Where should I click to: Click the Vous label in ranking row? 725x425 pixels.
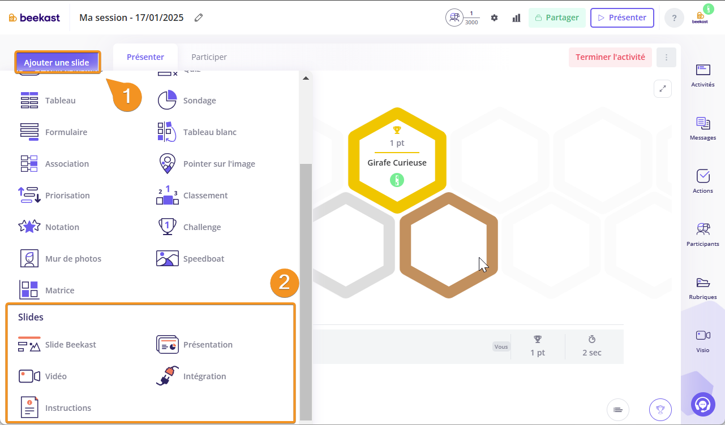pyautogui.click(x=501, y=346)
